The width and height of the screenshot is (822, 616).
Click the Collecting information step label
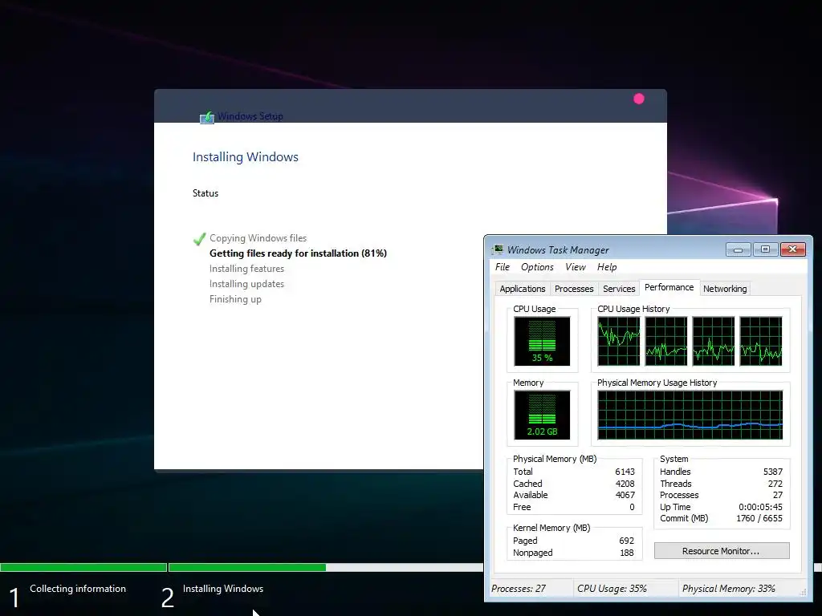tap(78, 589)
